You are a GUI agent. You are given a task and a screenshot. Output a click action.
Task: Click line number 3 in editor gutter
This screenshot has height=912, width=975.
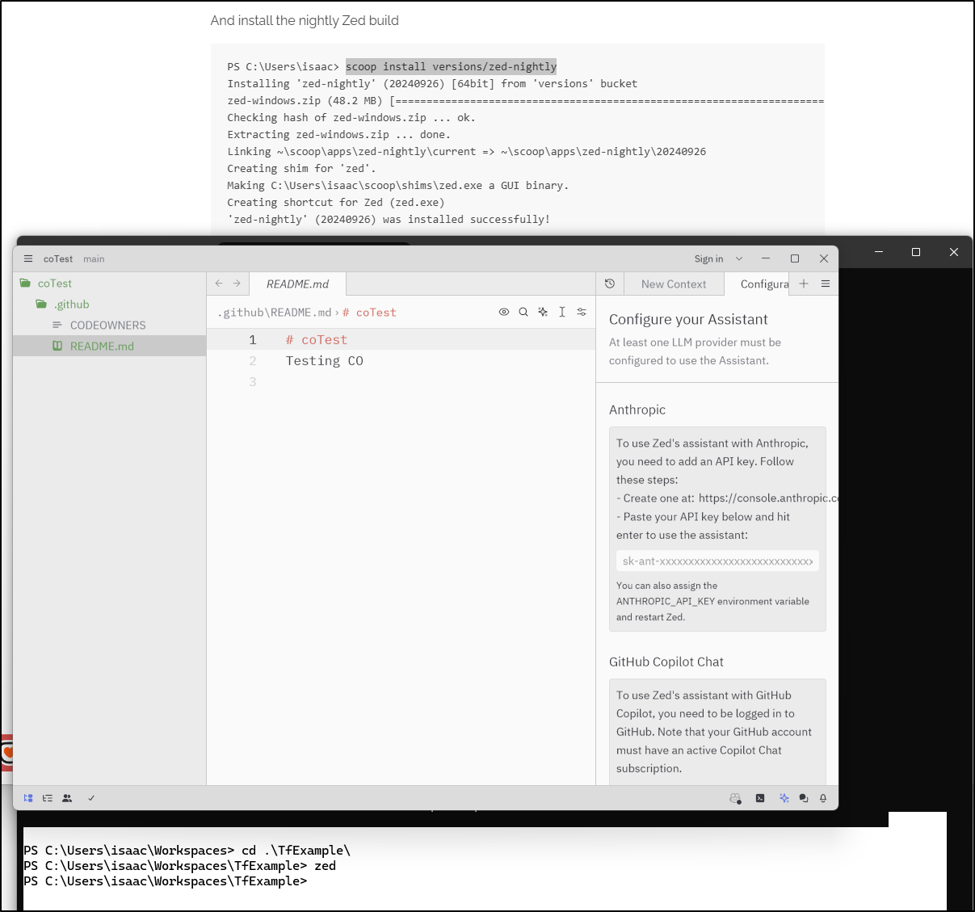[252, 382]
